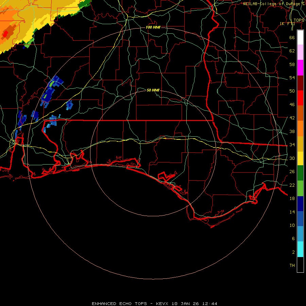The height and width of the screenshot is (306, 306).
Task: Click the "2" legend value
Action: coord(293,252)
